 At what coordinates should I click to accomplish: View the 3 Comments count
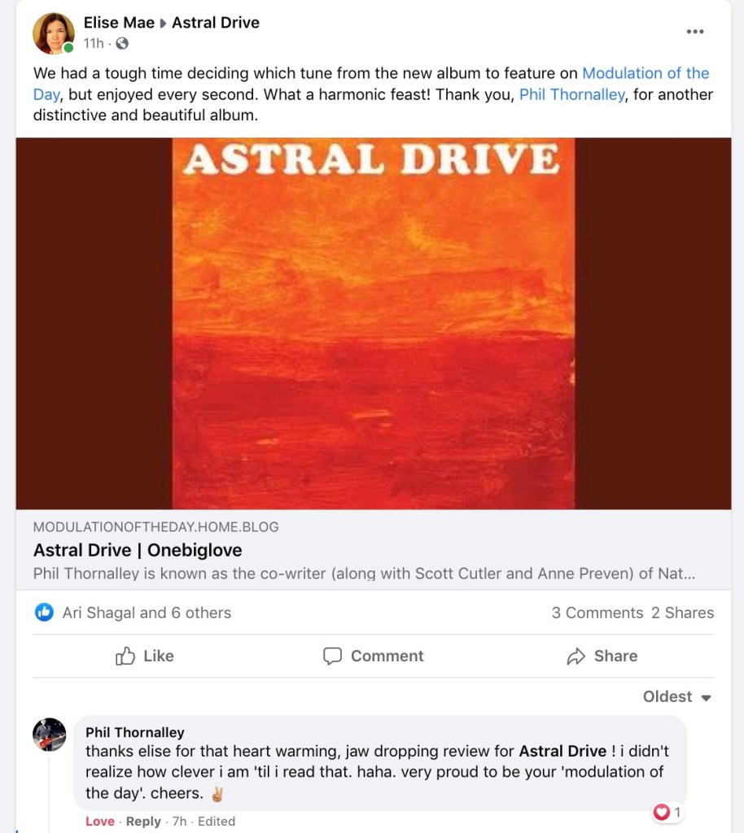597,613
